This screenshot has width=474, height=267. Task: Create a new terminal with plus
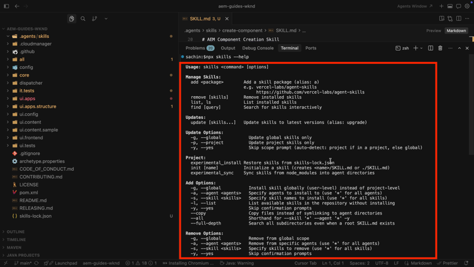[x=416, y=48]
